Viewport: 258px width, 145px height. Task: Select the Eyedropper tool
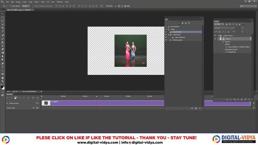tap(2, 31)
